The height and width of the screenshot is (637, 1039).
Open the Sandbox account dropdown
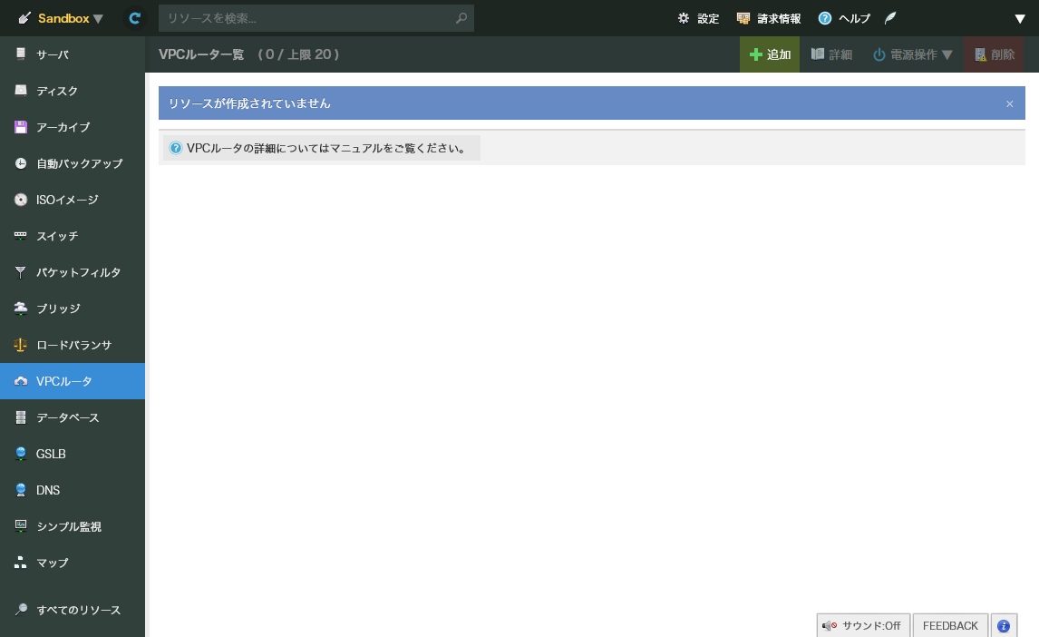[x=59, y=17]
